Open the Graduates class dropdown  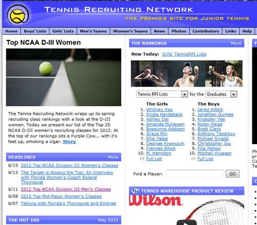click(x=221, y=94)
